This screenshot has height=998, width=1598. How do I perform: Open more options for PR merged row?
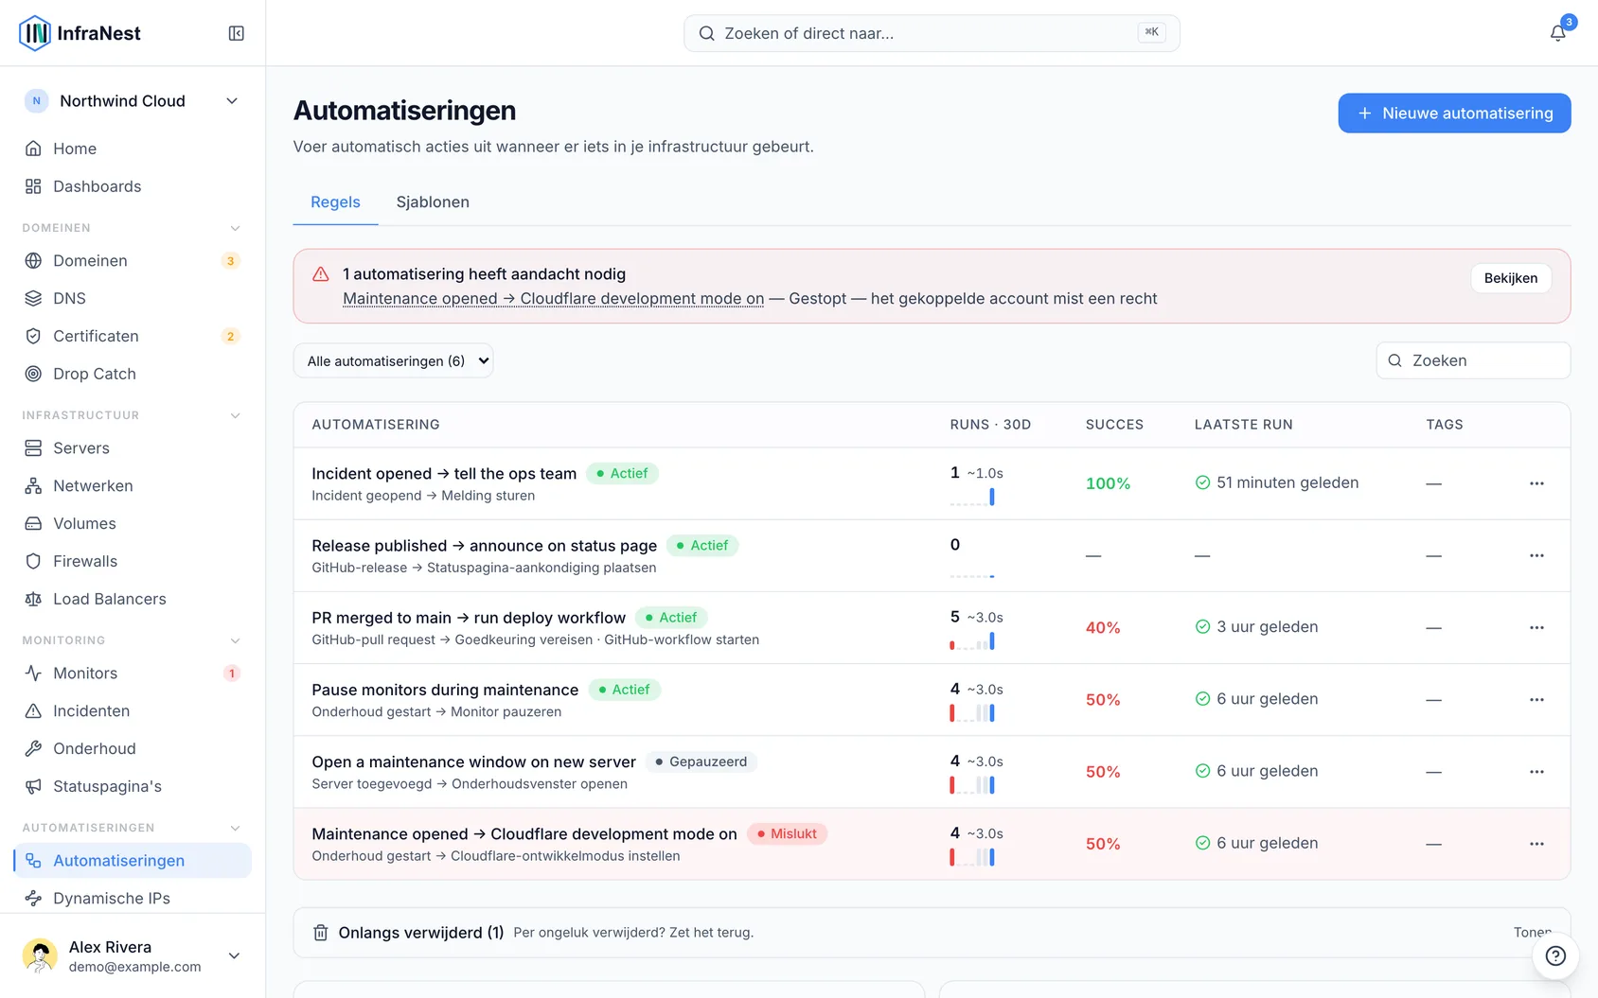click(1536, 627)
